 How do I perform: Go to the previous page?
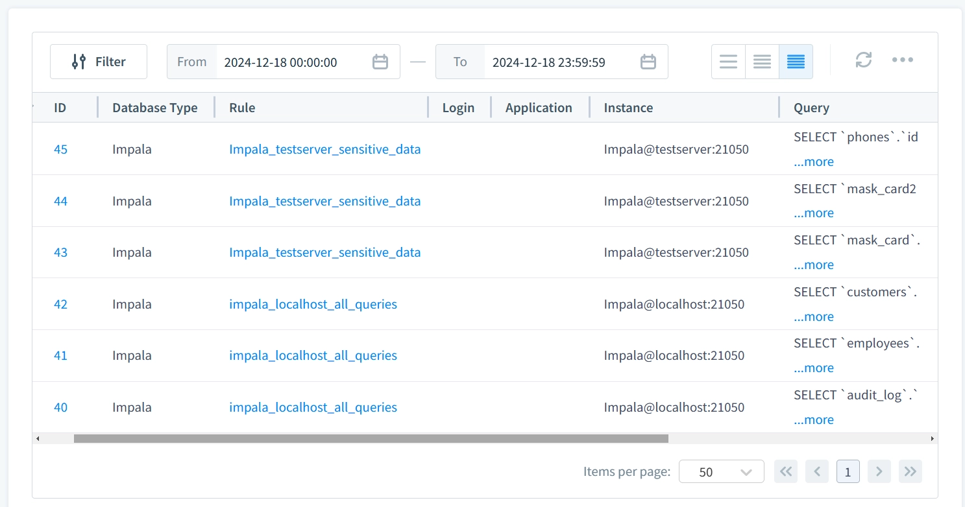[817, 471]
